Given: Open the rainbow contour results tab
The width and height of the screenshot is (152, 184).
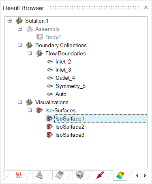Looking at the screenshot, I should tap(120, 175).
